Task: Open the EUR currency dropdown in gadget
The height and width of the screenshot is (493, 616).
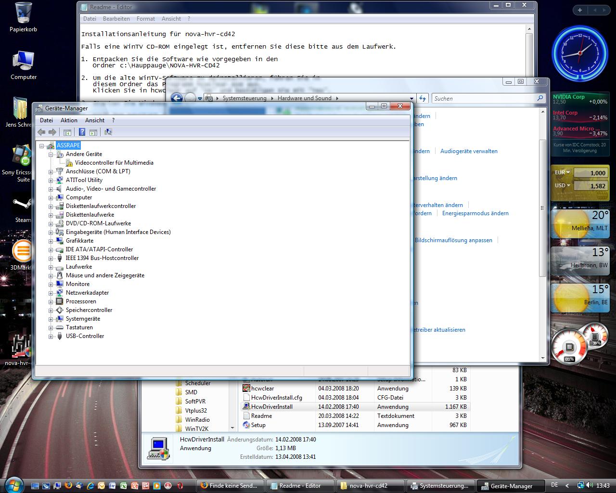Action: click(x=568, y=172)
